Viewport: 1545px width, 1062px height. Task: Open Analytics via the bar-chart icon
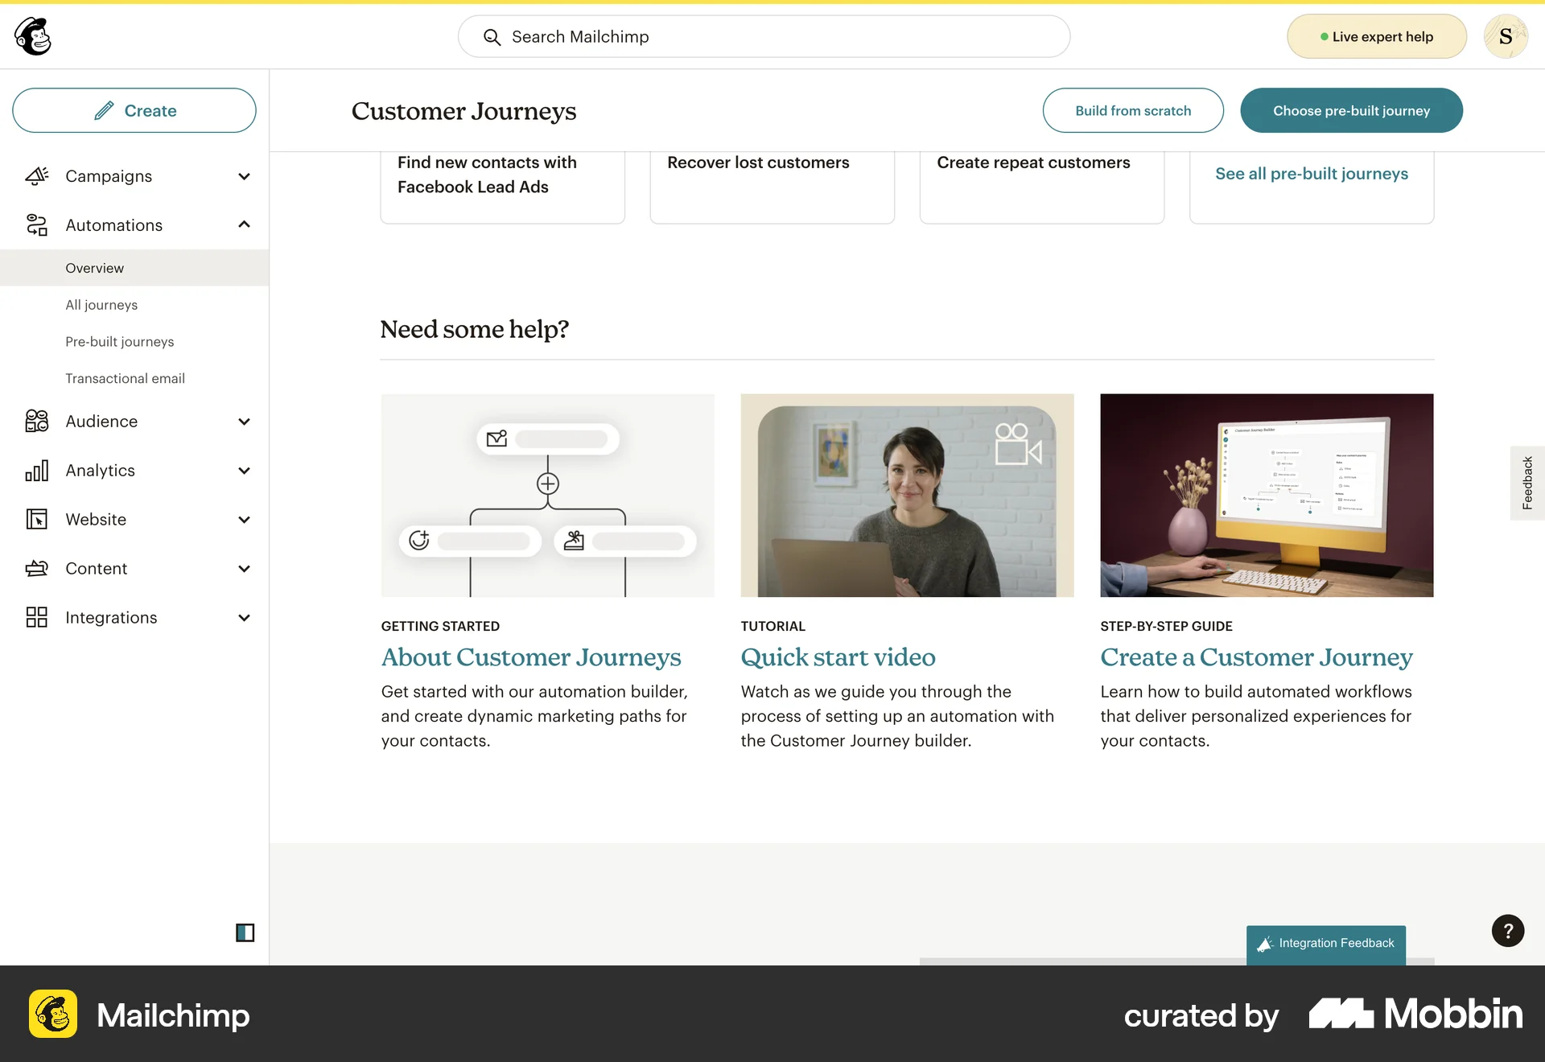(36, 470)
